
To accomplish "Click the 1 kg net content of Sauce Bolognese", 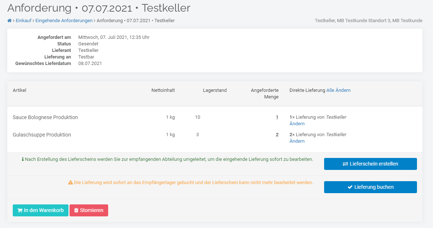I will click(170, 117).
